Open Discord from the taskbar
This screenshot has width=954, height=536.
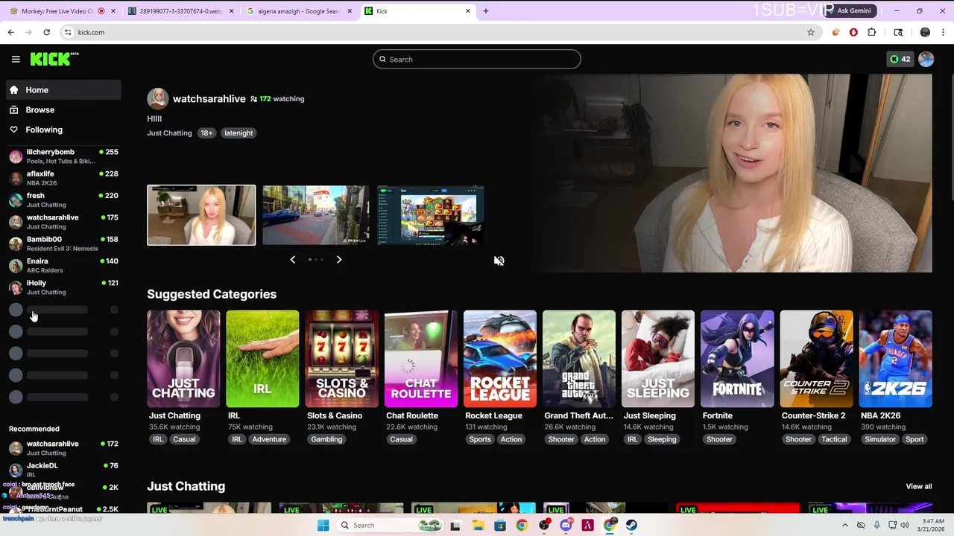pos(566,525)
